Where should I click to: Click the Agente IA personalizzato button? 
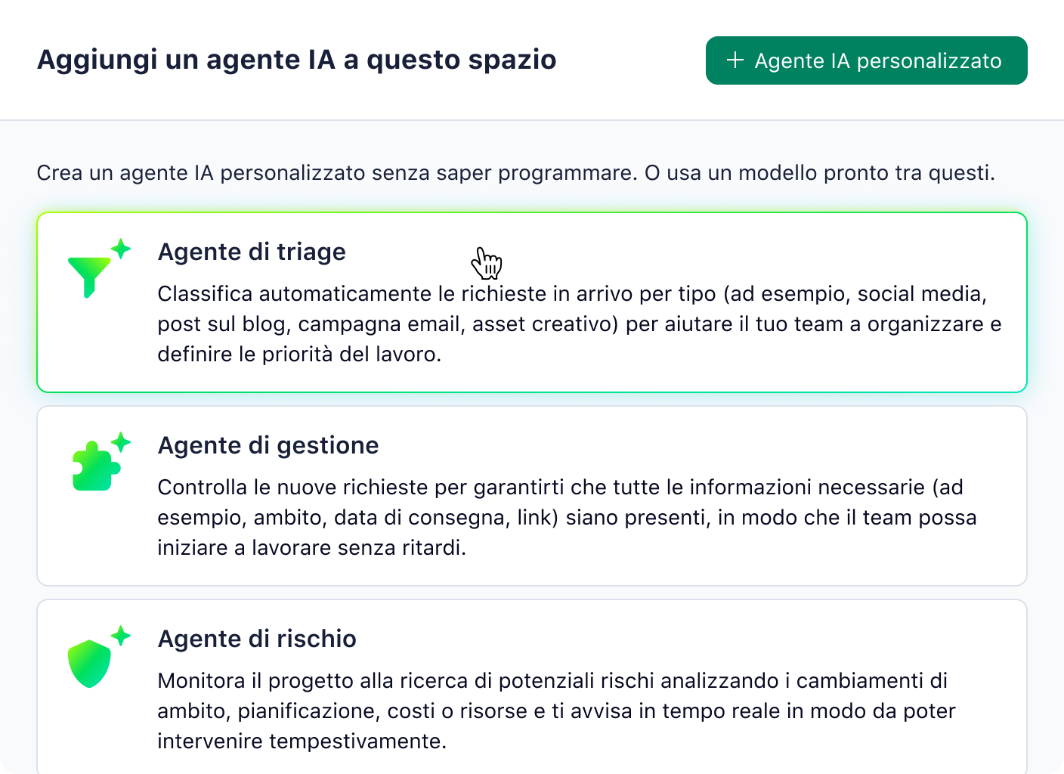click(x=866, y=60)
